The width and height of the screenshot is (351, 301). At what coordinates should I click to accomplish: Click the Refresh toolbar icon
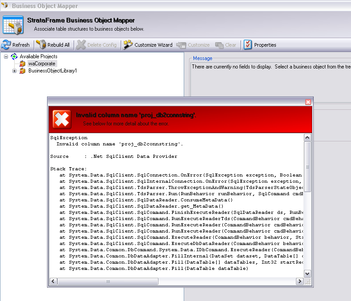6,45
